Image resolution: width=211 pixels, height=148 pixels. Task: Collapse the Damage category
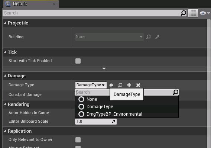(5, 76)
